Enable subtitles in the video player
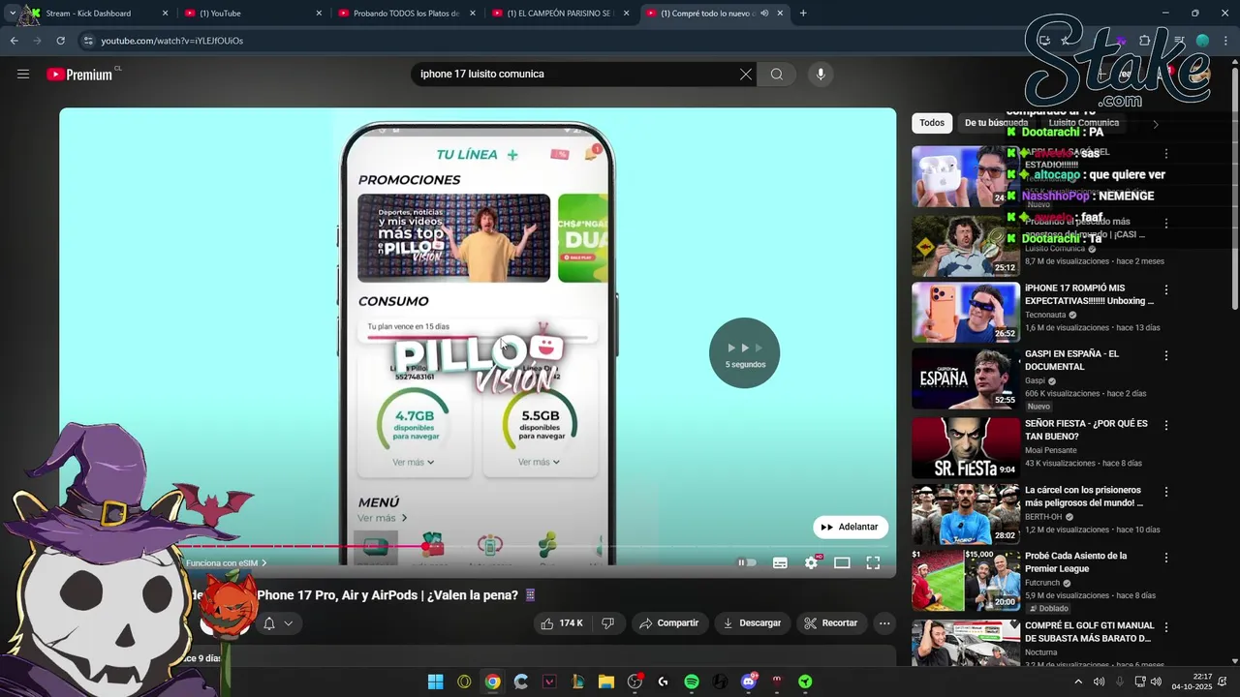The width and height of the screenshot is (1240, 697). click(780, 562)
